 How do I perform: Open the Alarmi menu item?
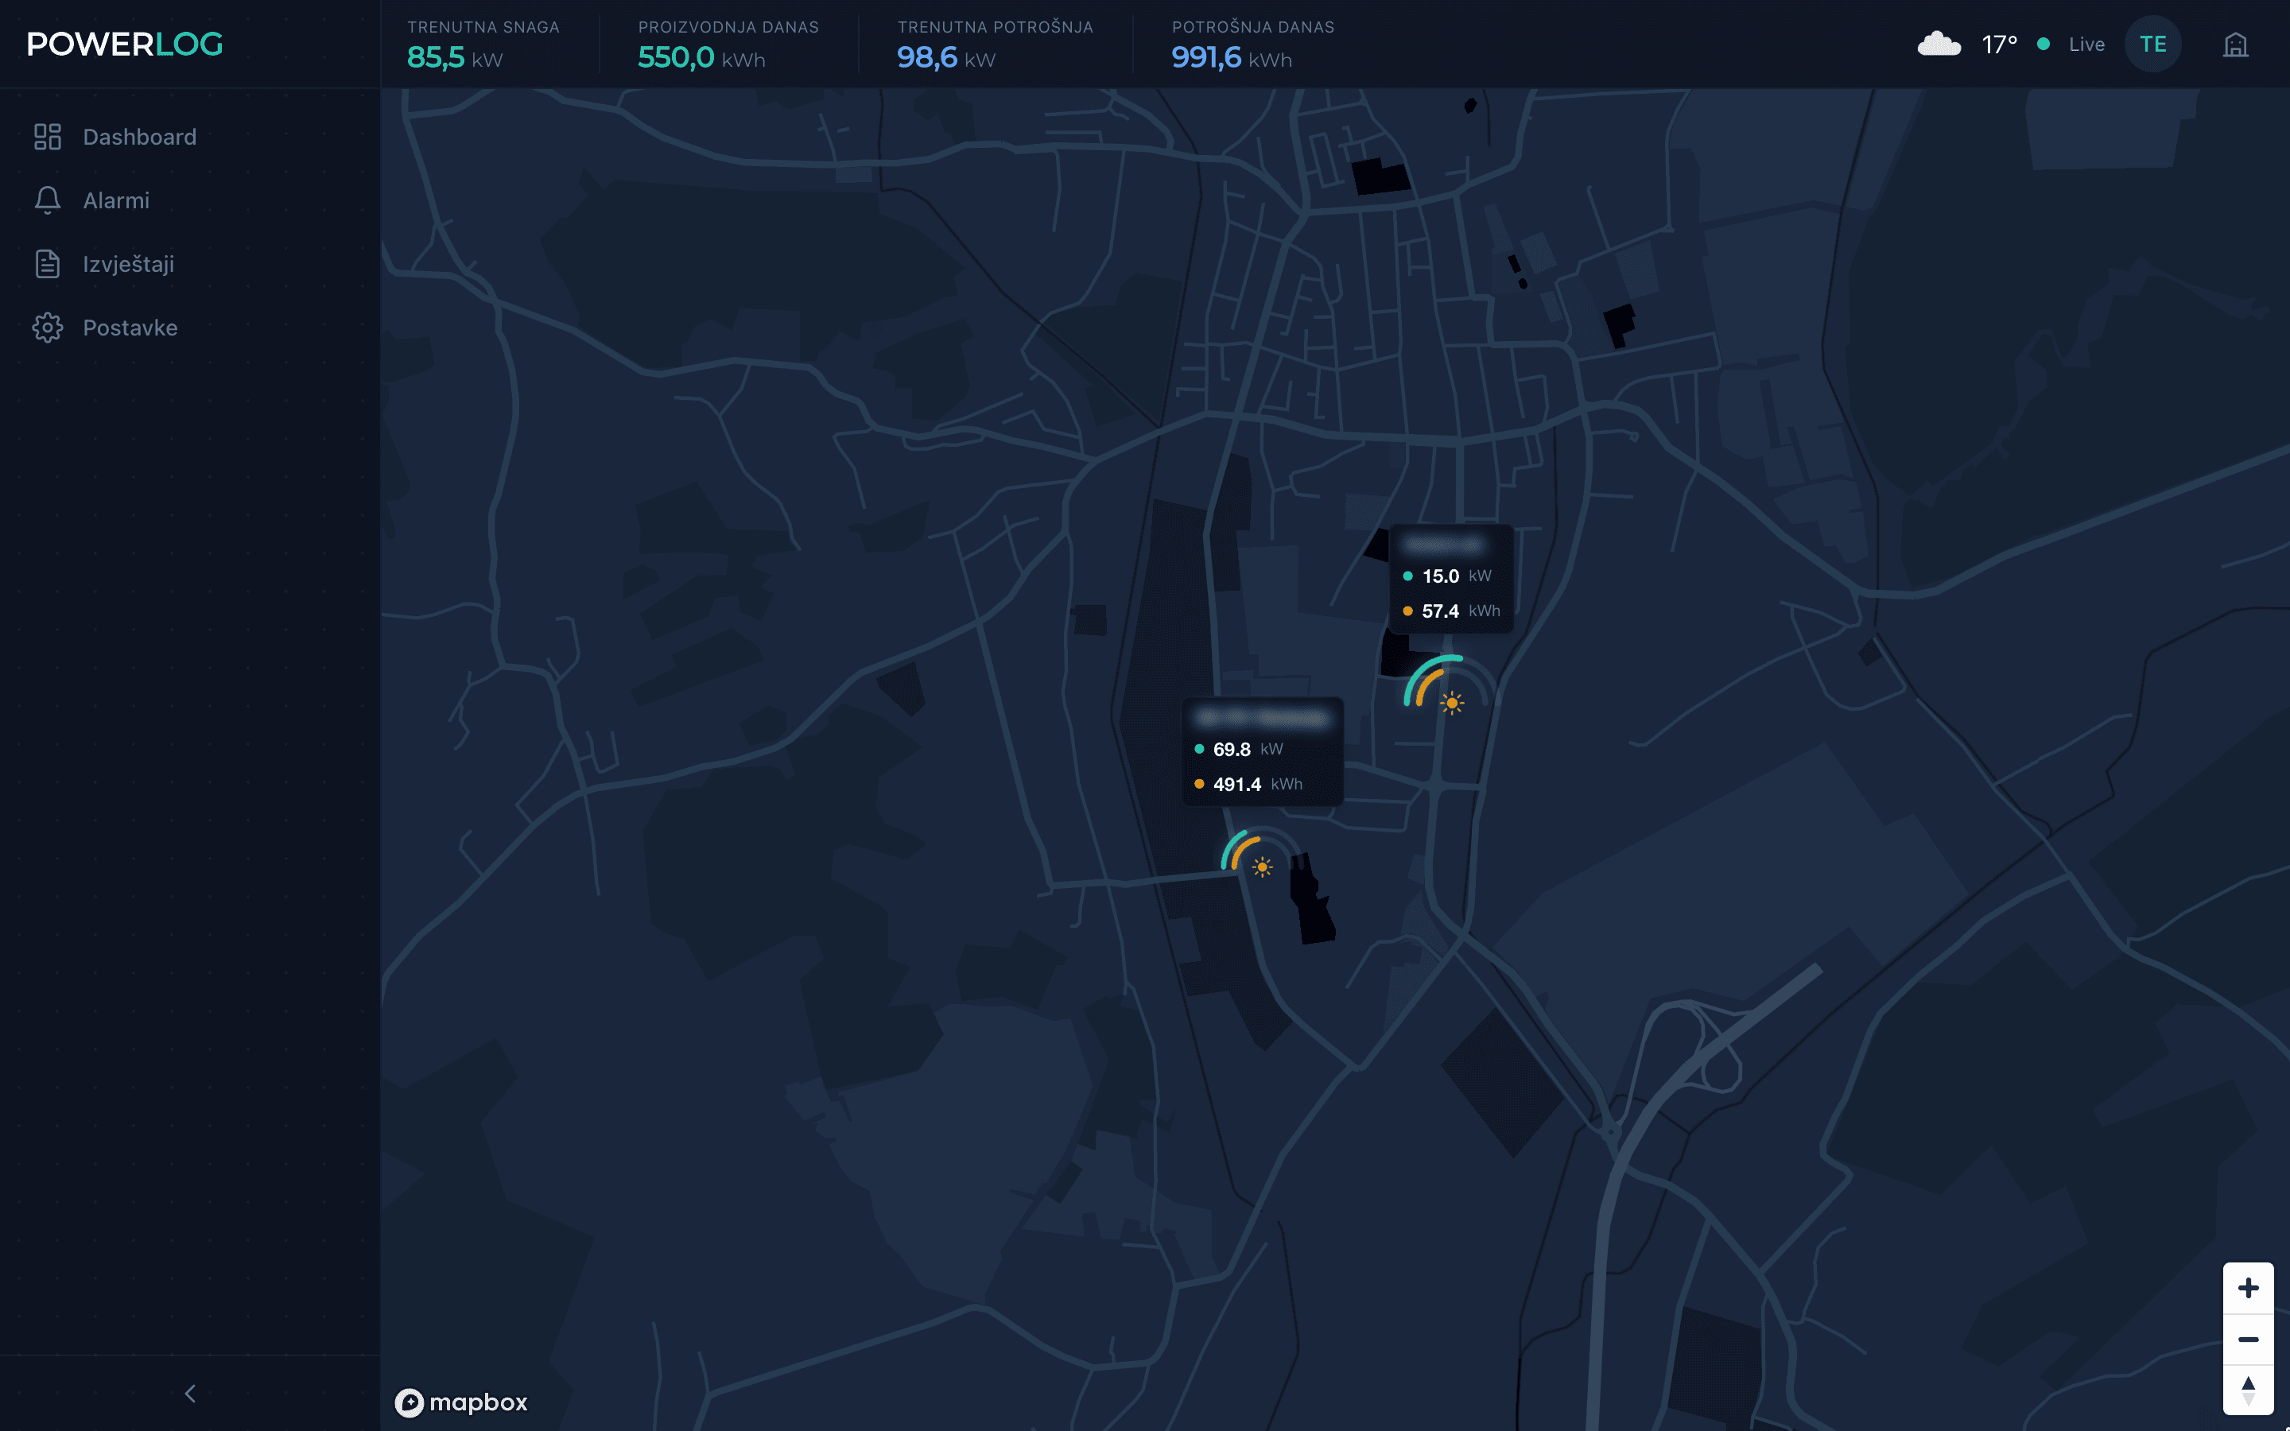point(115,200)
